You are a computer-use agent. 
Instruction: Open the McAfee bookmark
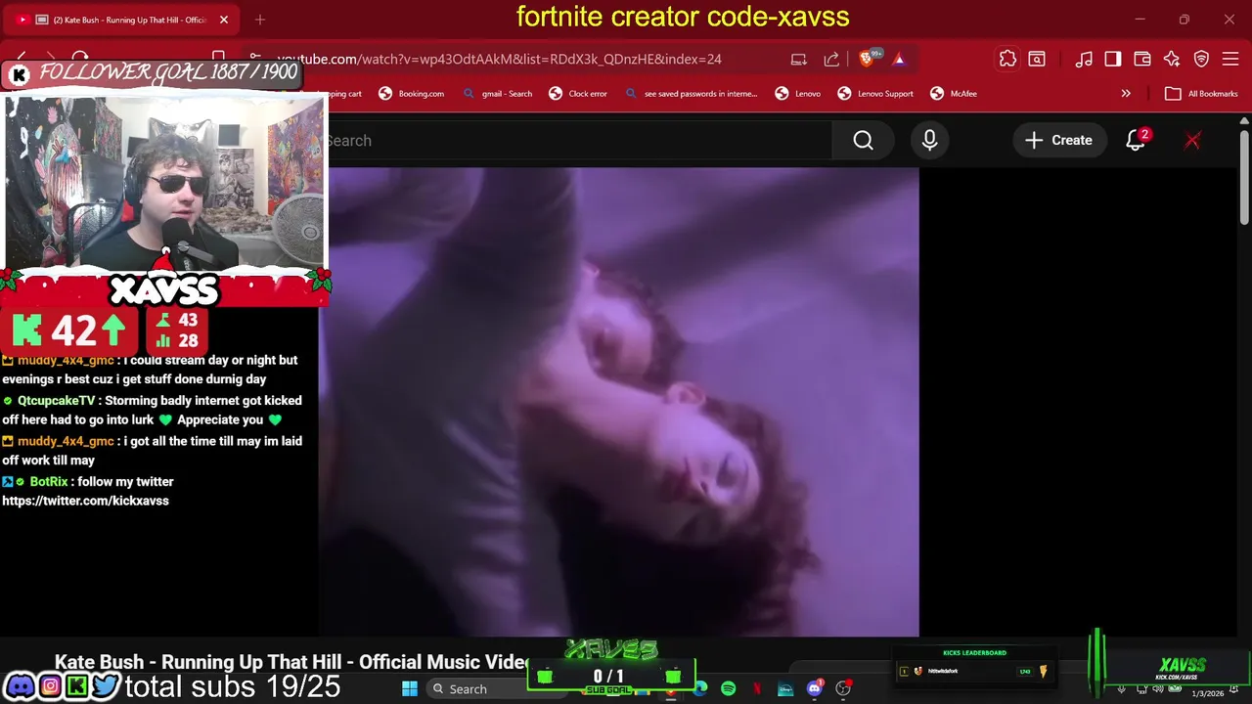[954, 94]
